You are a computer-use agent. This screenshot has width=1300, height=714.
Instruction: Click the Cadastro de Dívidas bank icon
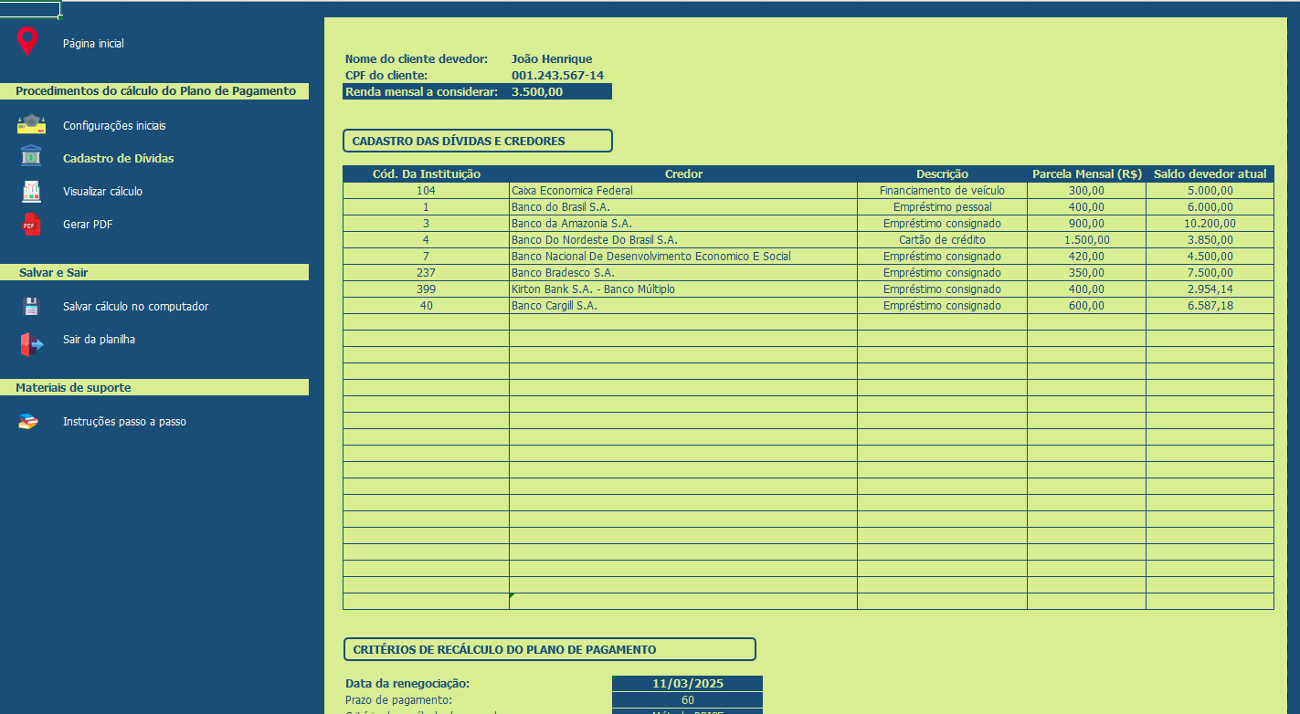31,155
